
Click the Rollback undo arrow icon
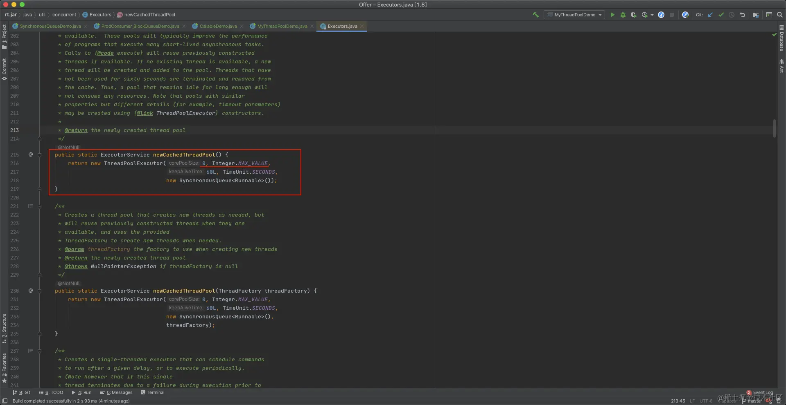[742, 15]
